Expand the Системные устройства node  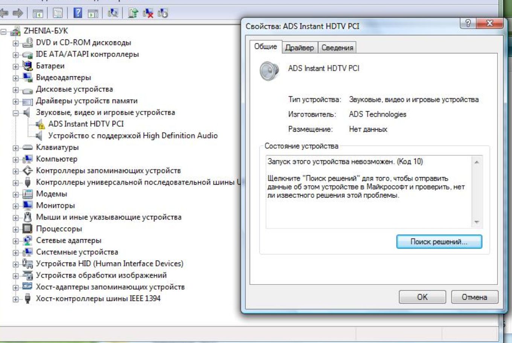[x=15, y=253]
